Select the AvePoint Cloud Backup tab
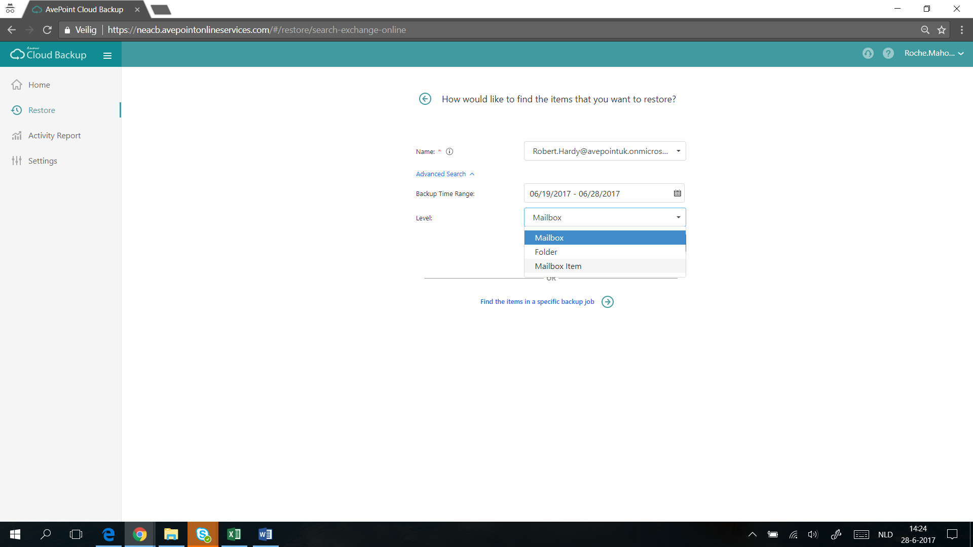The image size is (973, 547). coord(85,10)
